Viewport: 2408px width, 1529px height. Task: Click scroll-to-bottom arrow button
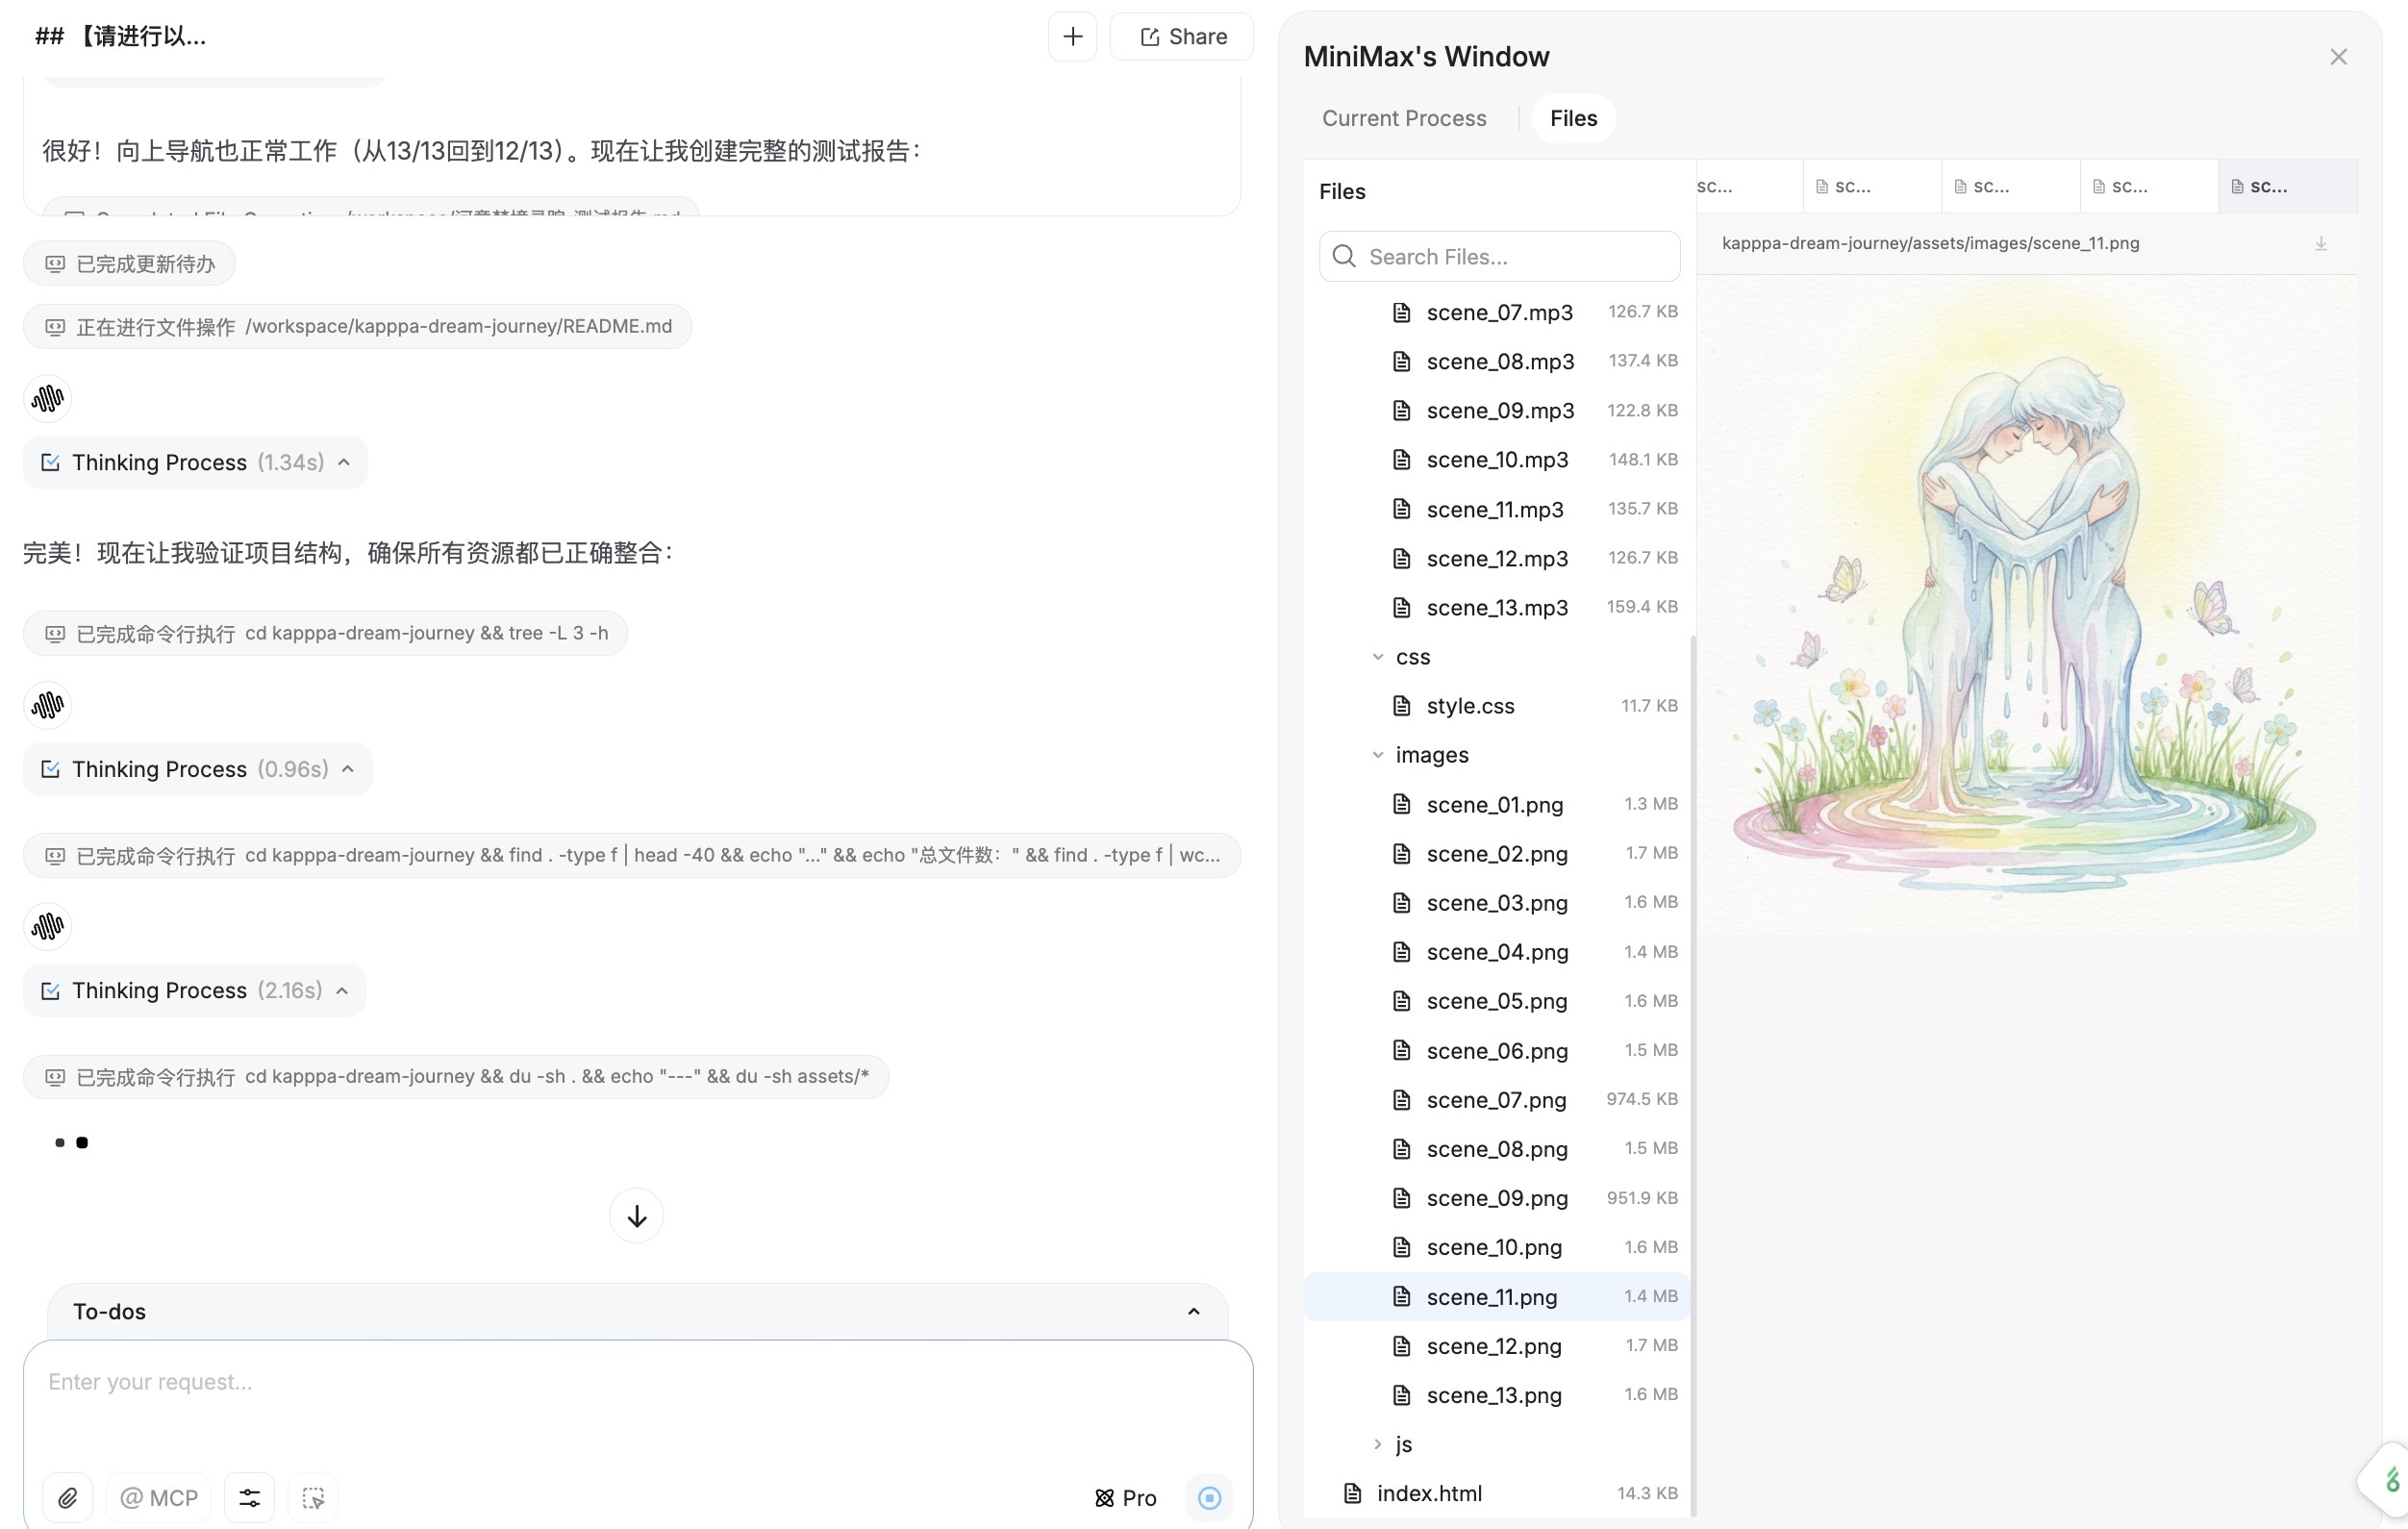click(x=636, y=1216)
